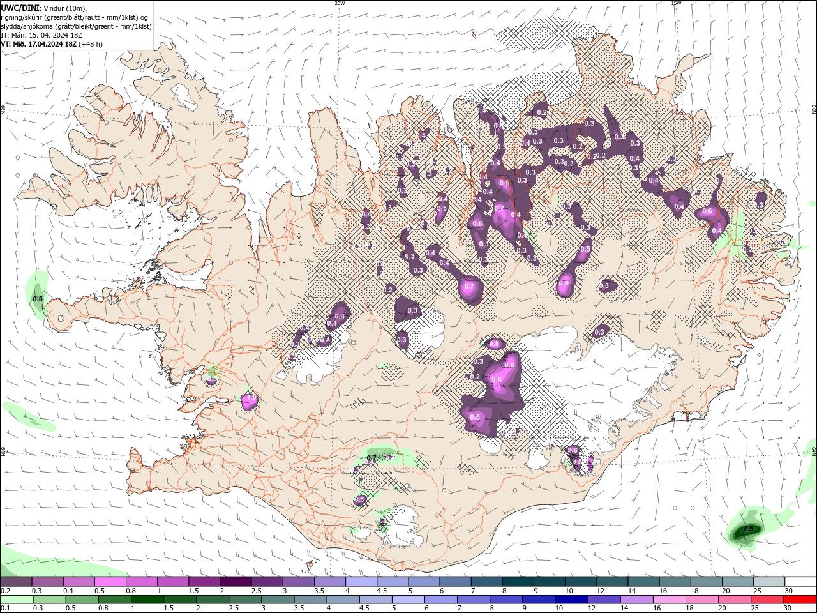This screenshot has width=817, height=613.
Task: Choose the 2.5 grey-green rain legend swatch
Action: (x=244, y=600)
